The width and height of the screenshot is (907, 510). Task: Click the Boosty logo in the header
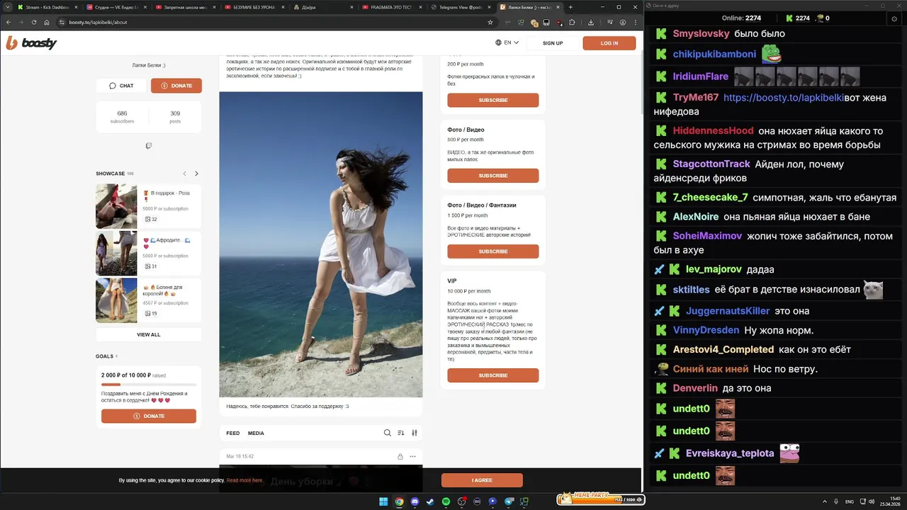tap(31, 43)
